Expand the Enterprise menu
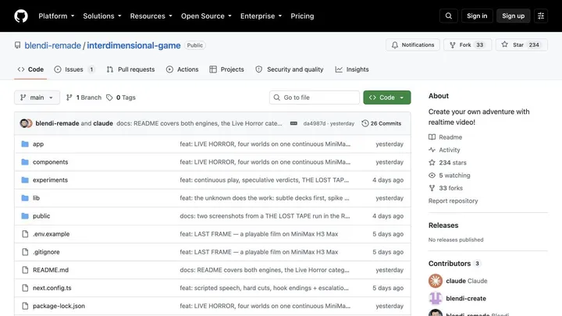 pyautogui.click(x=261, y=16)
